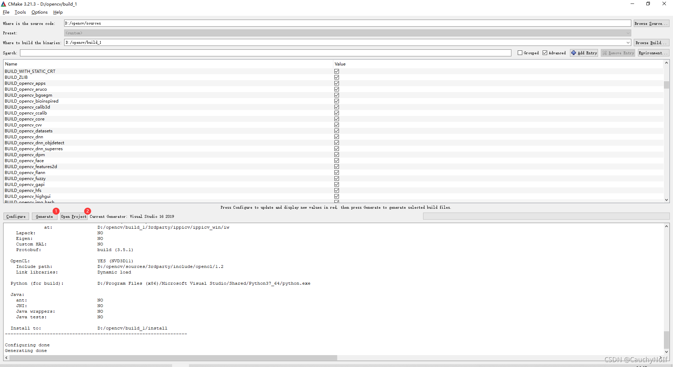The height and width of the screenshot is (367, 673).
Task: Click Open Project
Action: [x=73, y=216]
